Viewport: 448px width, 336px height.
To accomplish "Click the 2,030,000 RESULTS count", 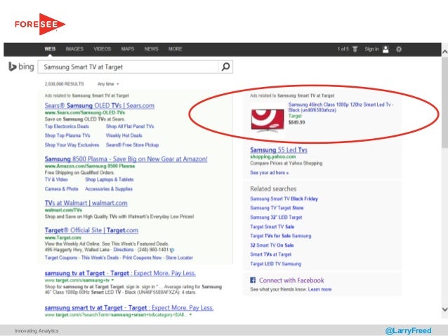I will click(x=65, y=84).
